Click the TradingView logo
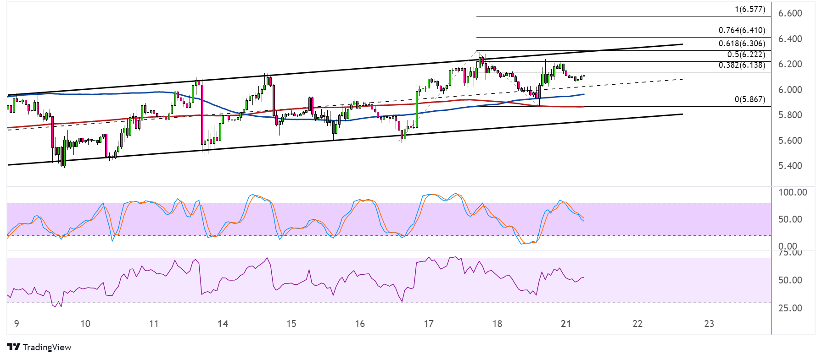 (x=39, y=347)
